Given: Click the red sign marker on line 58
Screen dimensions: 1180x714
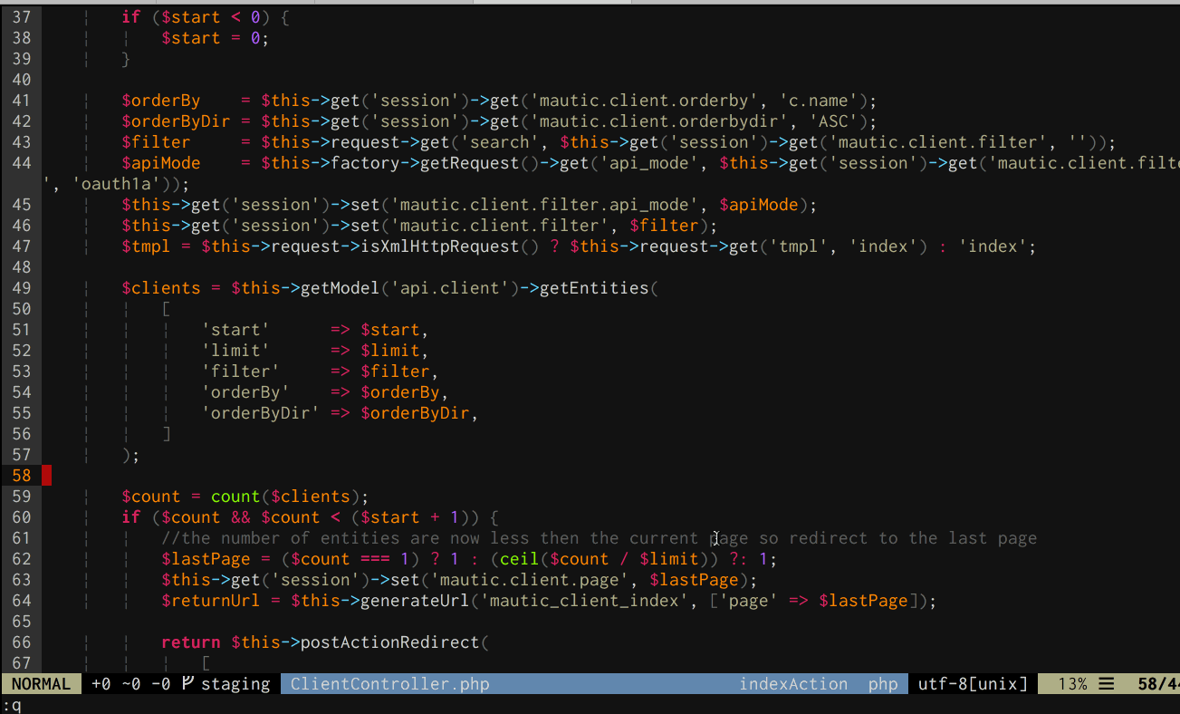Looking at the screenshot, I should 47,476.
